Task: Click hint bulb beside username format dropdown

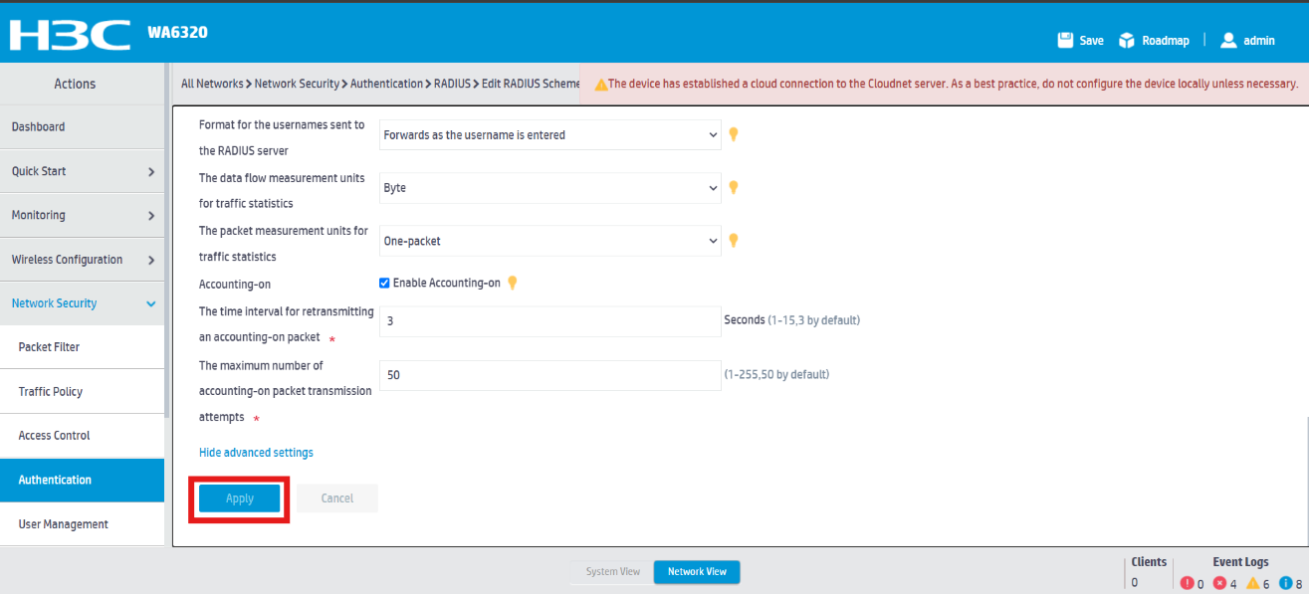Action: pos(734,134)
